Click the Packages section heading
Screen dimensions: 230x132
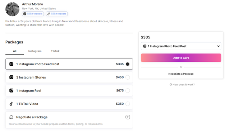point(14,42)
